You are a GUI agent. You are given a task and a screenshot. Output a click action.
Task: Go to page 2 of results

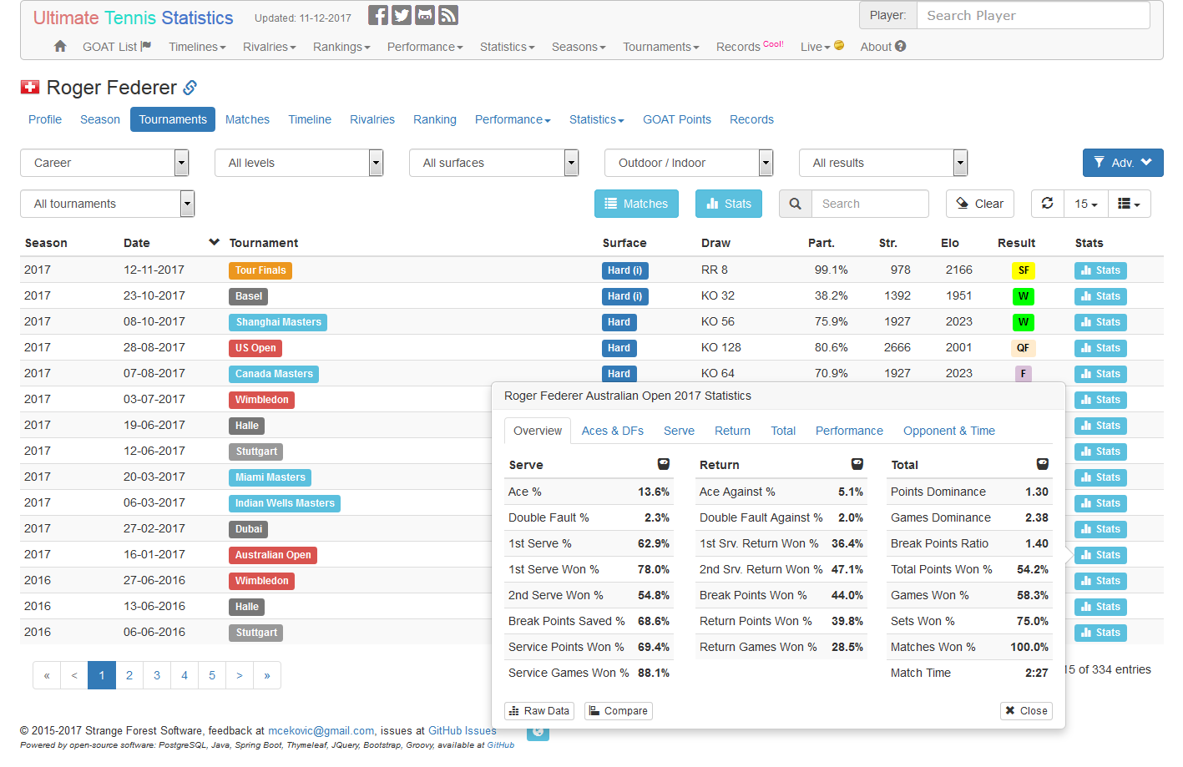click(x=129, y=675)
